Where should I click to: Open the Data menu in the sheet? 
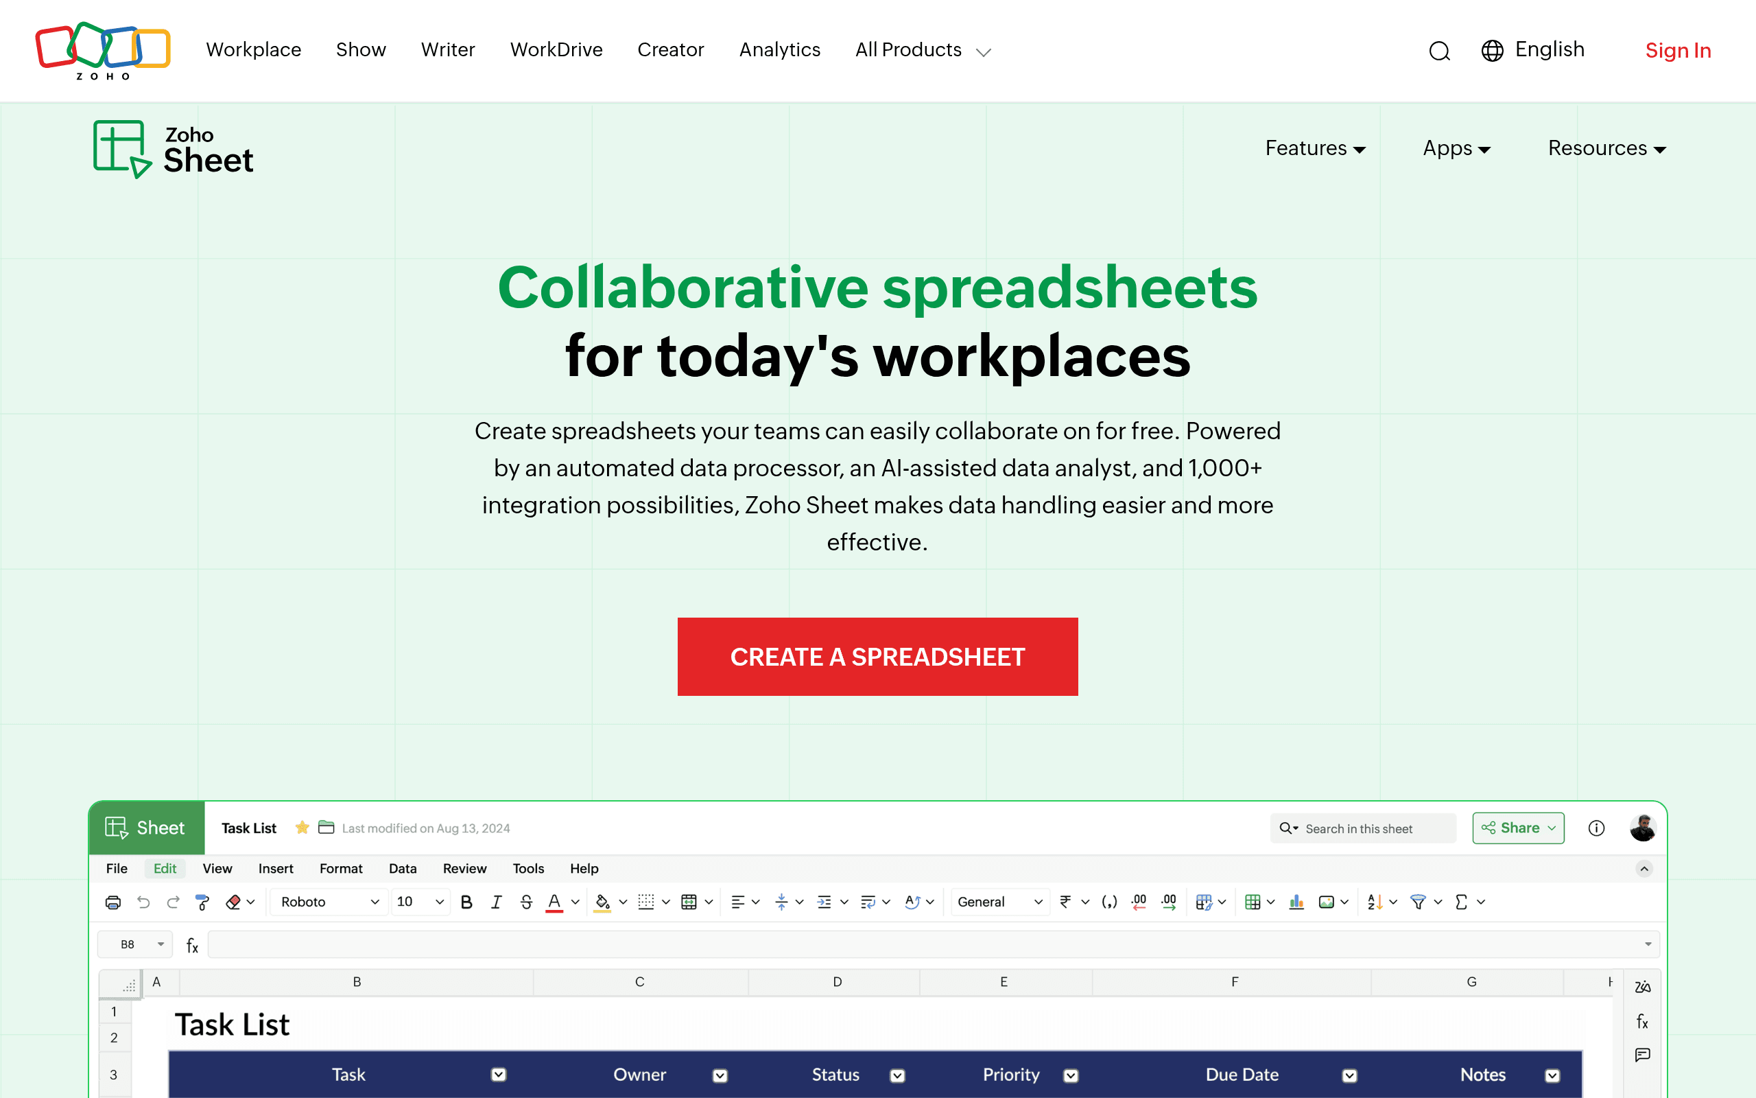point(403,869)
